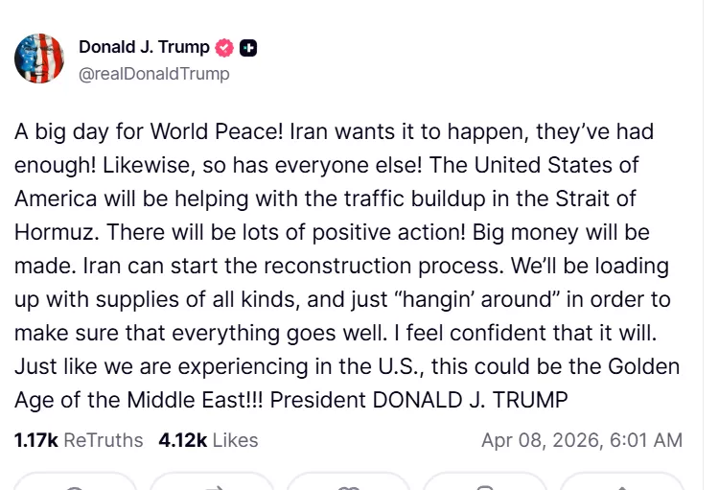Hit the ReTruth arrow button
Image resolution: width=719 pixels, height=490 pixels.
[211, 483]
